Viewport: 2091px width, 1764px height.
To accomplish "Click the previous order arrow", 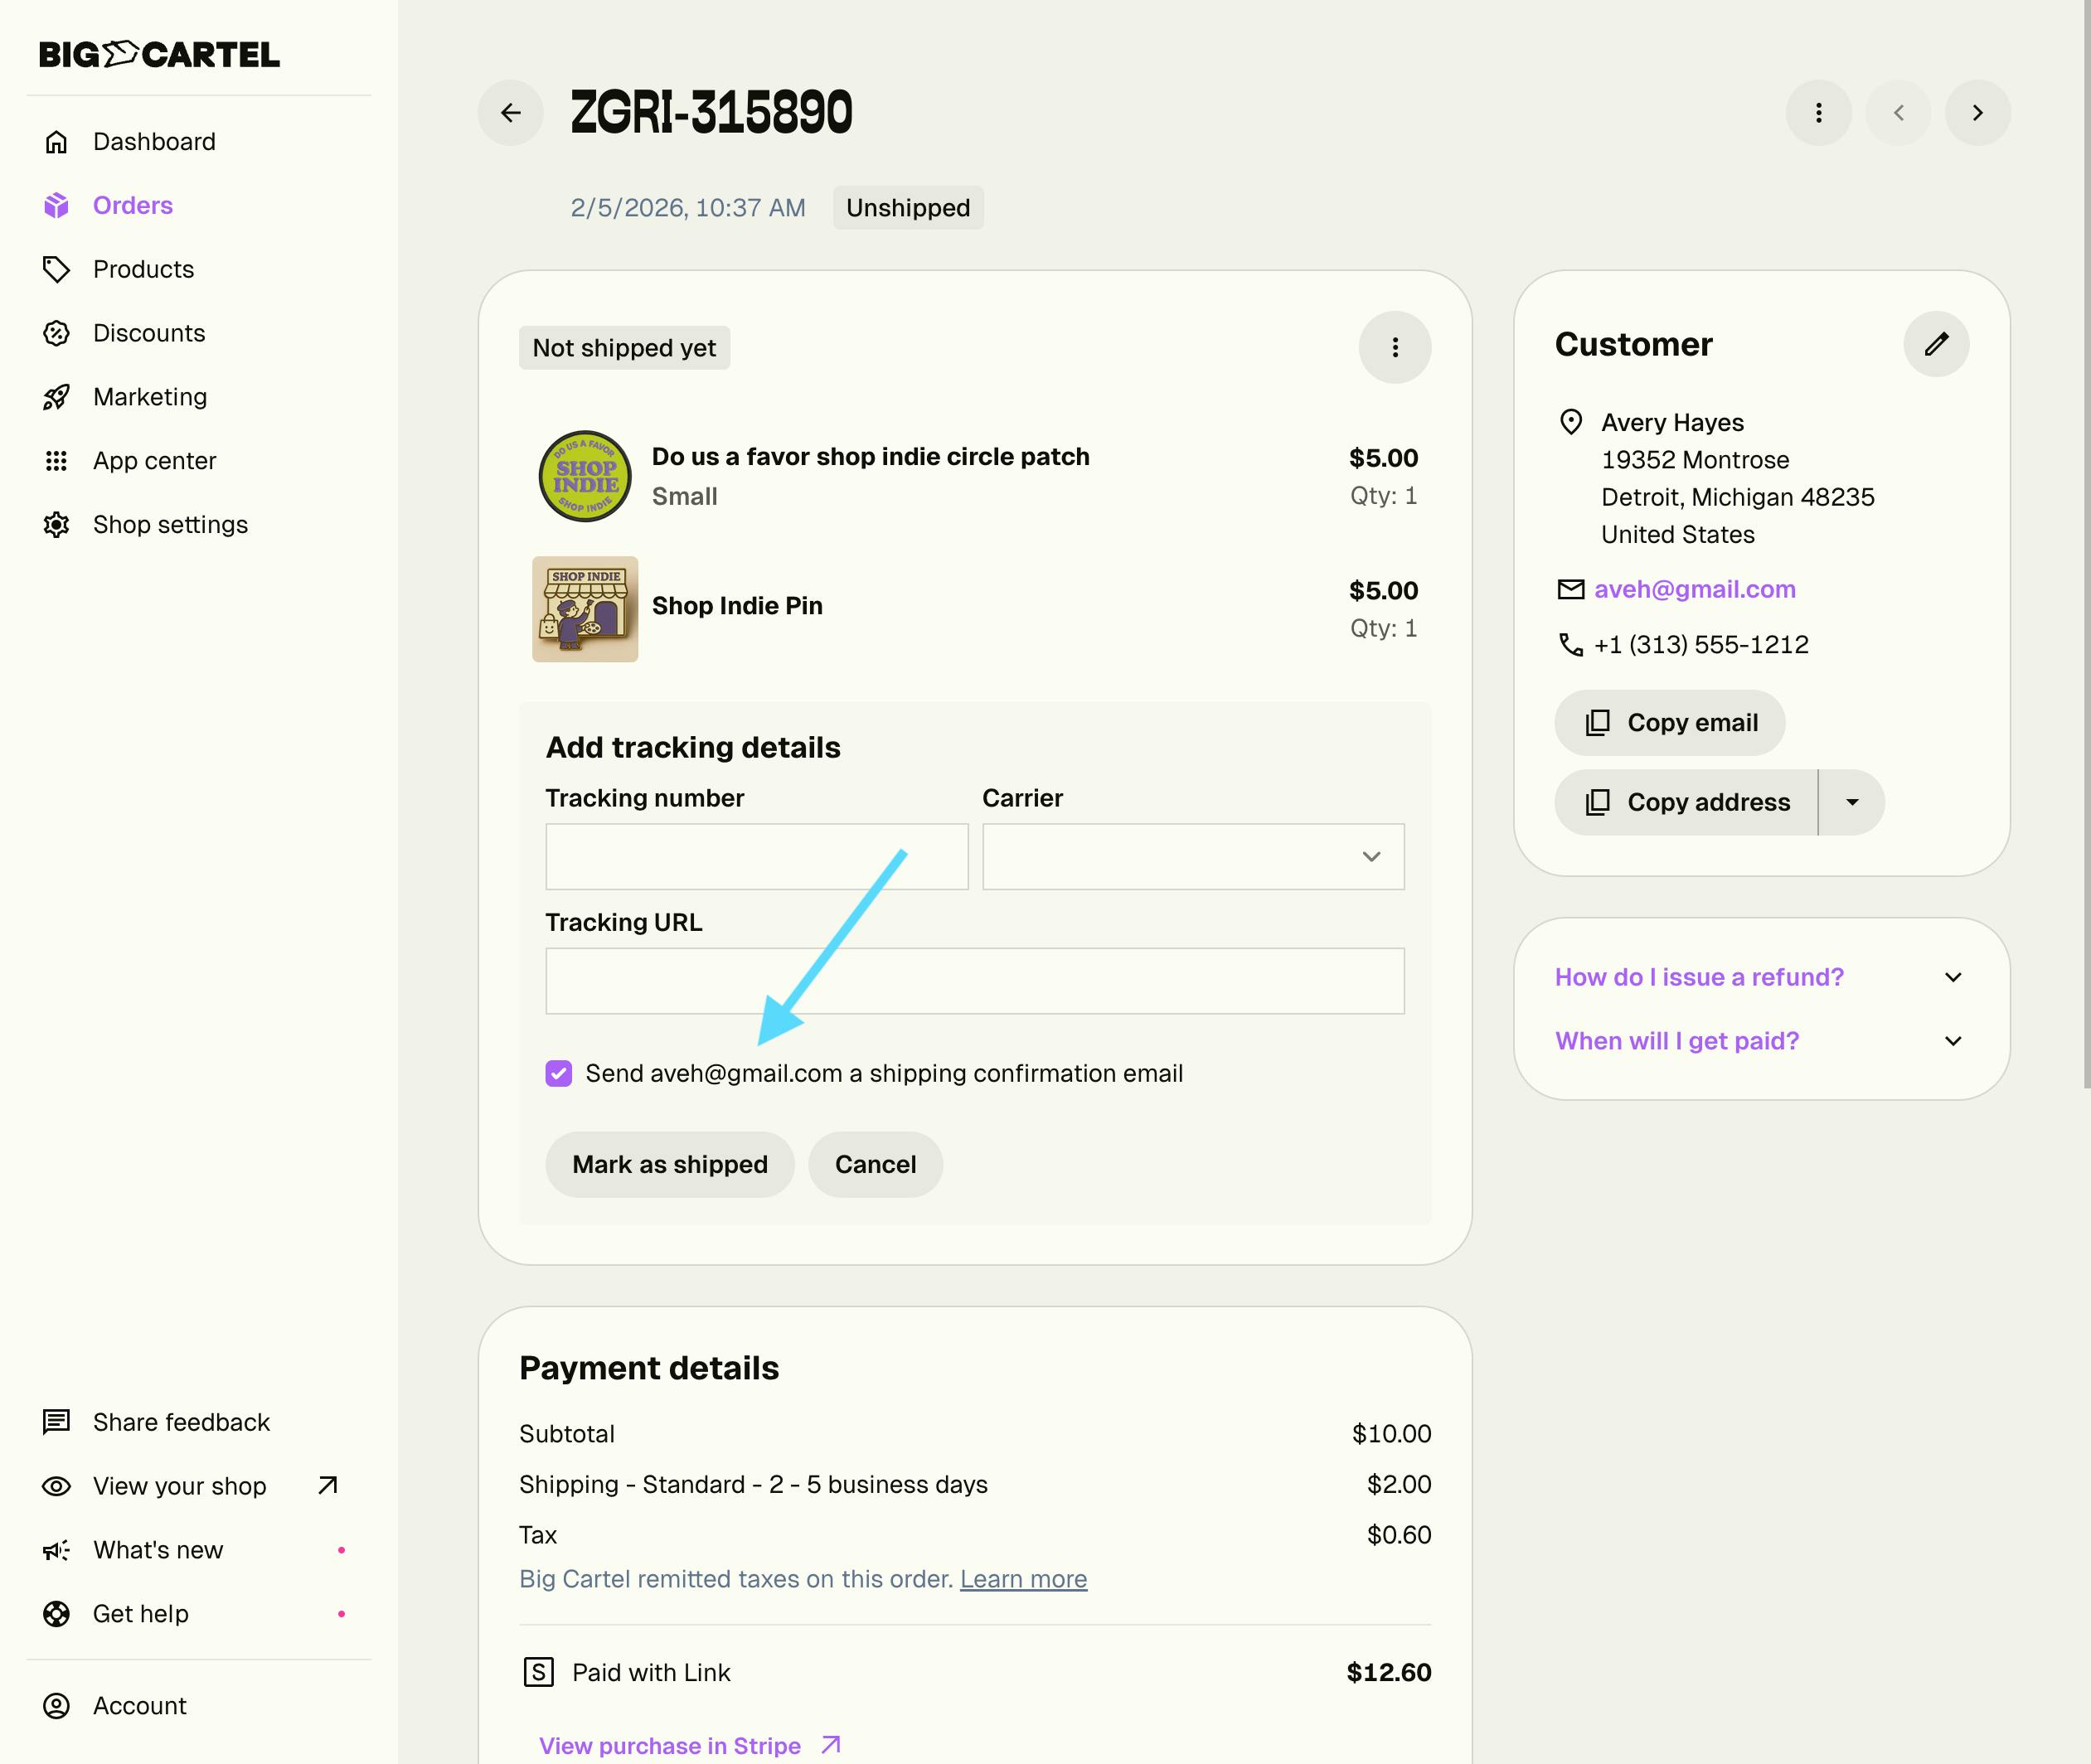I will (1898, 113).
